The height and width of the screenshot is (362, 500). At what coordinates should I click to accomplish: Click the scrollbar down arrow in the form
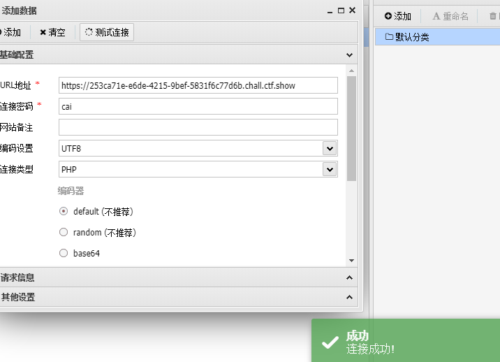[x=351, y=261]
